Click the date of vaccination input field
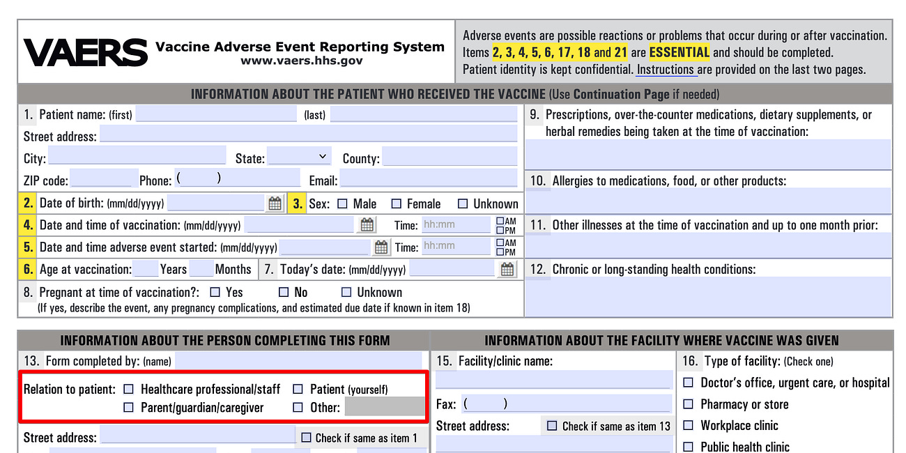The image size is (906, 453). coord(300,224)
